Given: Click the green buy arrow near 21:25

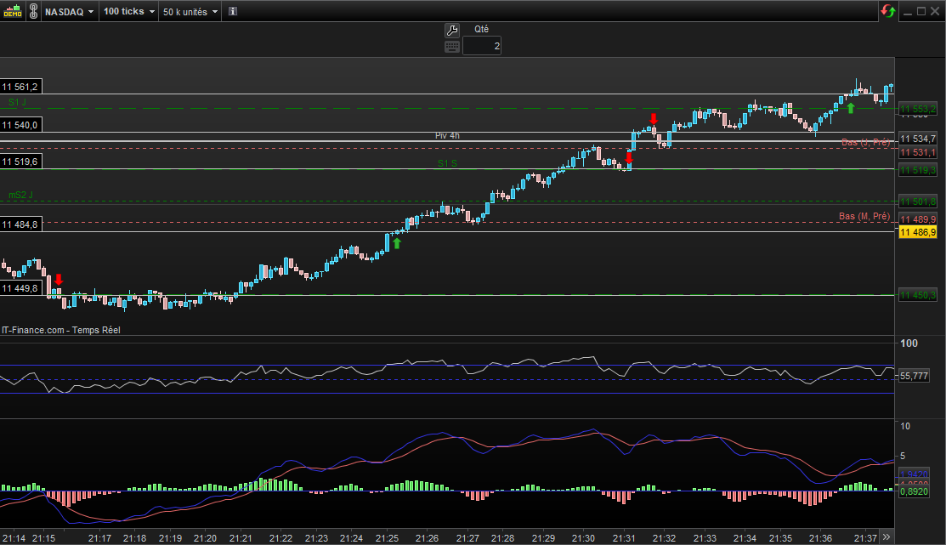Looking at the screenshot, I should pos(396,243).
